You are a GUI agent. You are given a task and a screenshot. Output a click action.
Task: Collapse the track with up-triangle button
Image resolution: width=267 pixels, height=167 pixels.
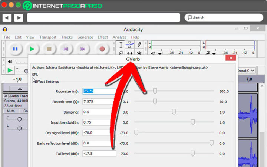20,89
